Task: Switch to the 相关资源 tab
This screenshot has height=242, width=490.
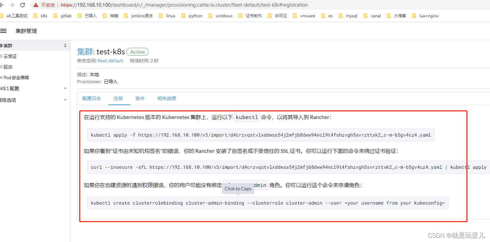Action: 167,98
